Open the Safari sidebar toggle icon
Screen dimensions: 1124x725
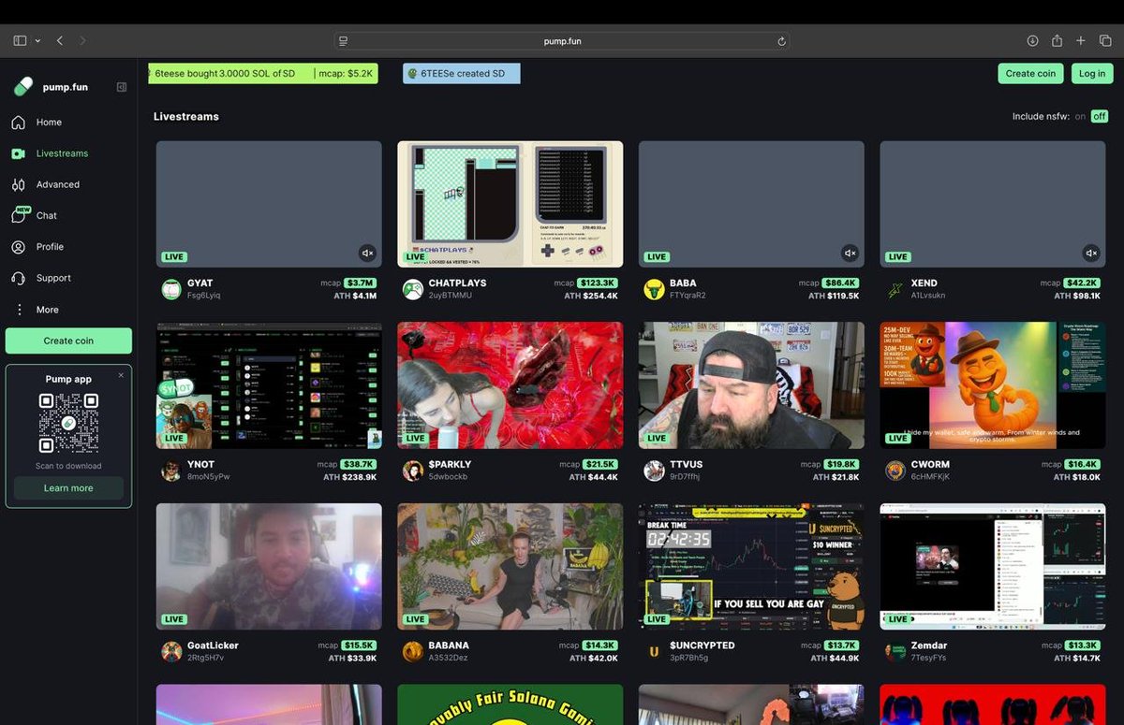pos(20,41)
